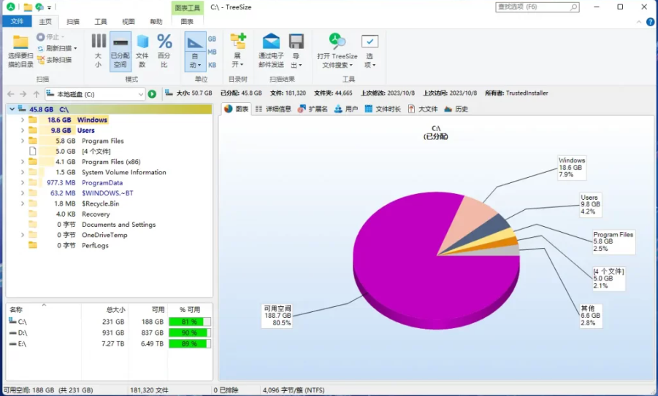Select the [4 个文件] files entry
This screenshot has height=396, width=658.
point(96,151)
